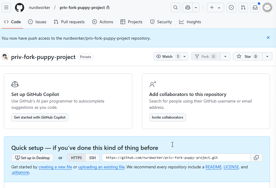
Task: Click the .gitignore link
Action: 20,172
